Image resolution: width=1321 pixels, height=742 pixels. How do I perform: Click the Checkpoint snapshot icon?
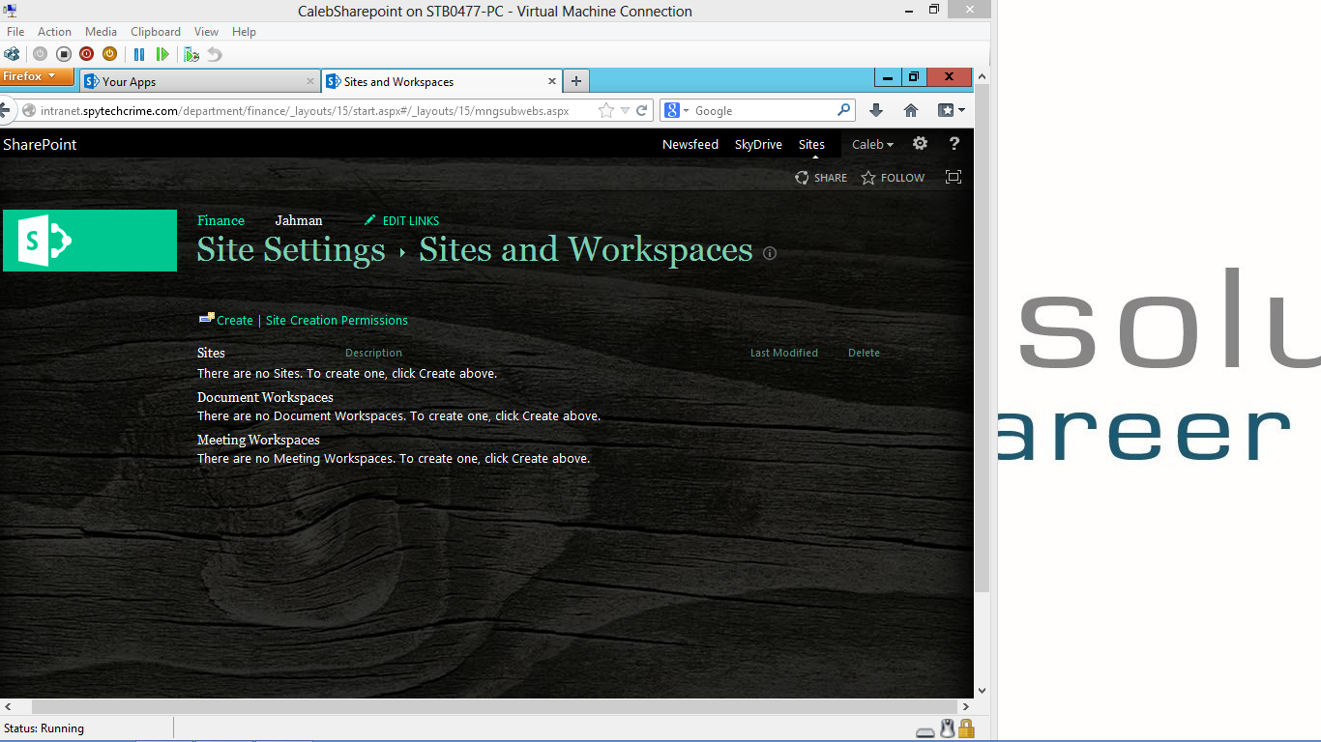[x=191, y=54]
